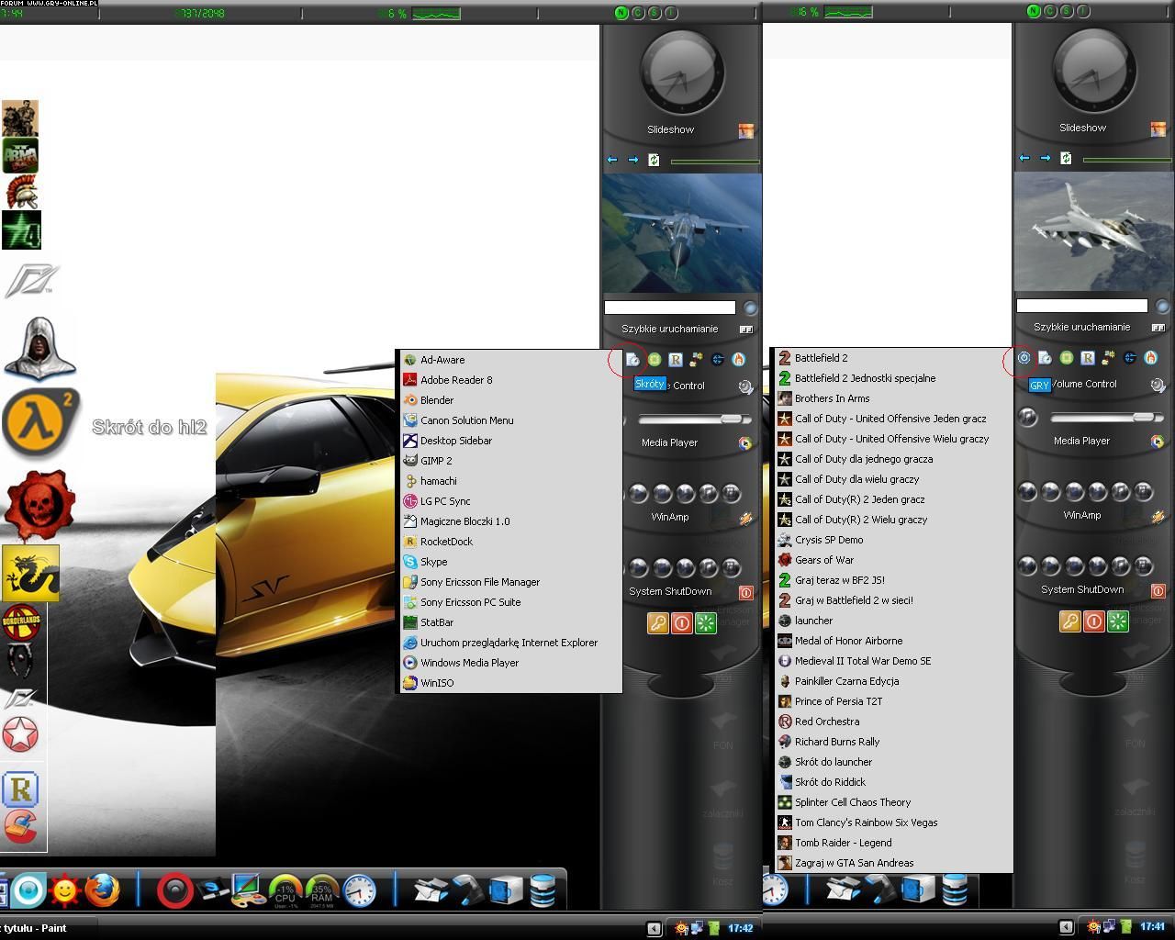
Task: Click the database cylinders icon in left dock
Action: coord(543,890)
